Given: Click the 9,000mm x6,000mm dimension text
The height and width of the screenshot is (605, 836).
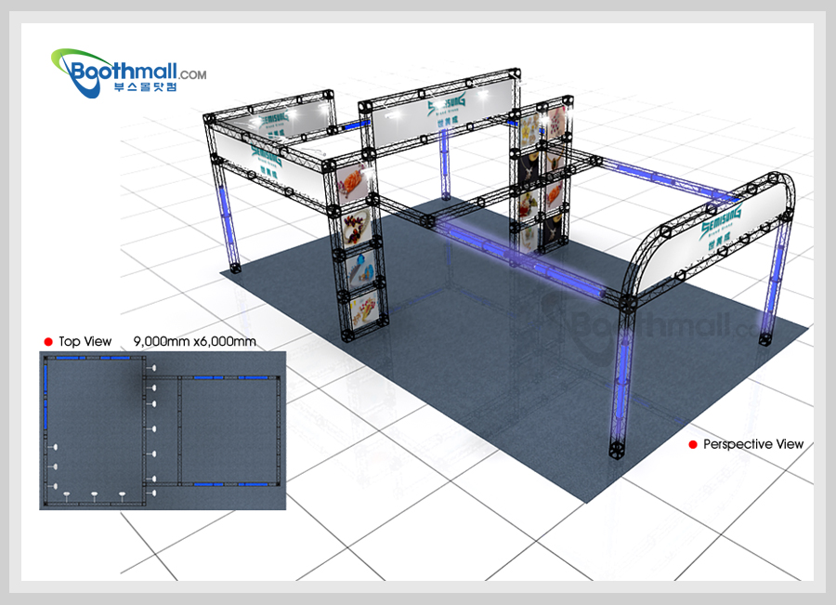Looking at the screenshot, I should (x=194, y=341).
